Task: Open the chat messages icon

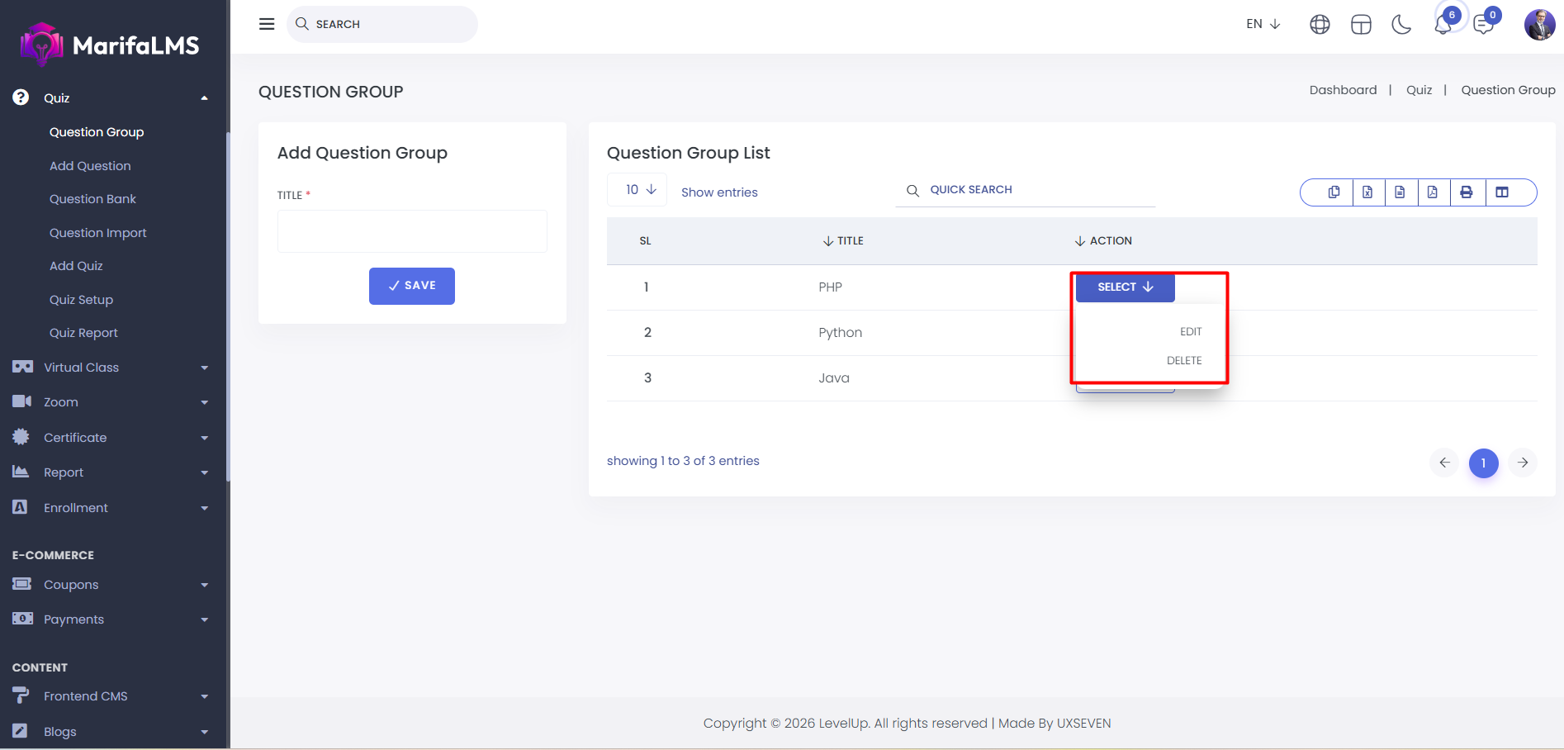Action: [1484, 25]
